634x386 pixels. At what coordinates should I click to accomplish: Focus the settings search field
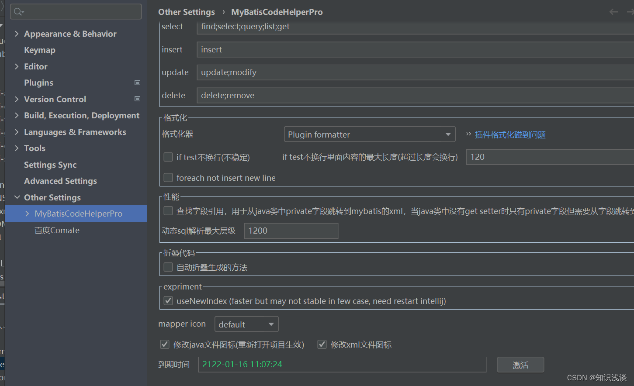click(x=76, y=12)
